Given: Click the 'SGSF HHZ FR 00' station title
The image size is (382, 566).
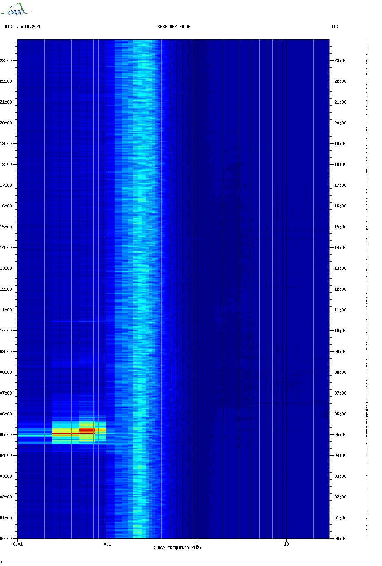Looking at the screenshot, I should pyautogui.click(x=174, y=27).
